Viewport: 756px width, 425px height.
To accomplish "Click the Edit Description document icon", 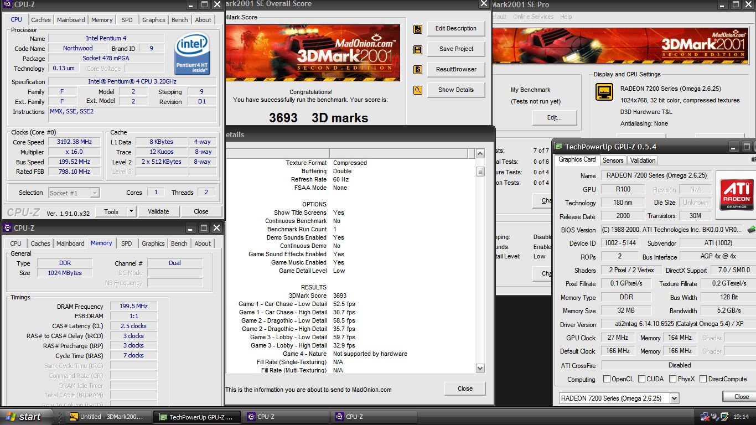I will click(418, 29).
